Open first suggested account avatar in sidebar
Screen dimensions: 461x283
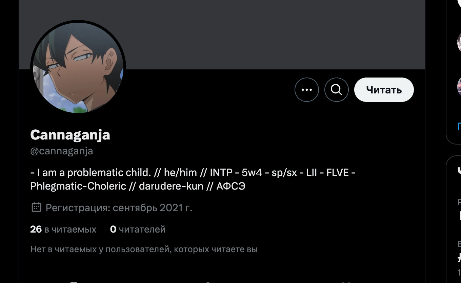tap(459, 42)
